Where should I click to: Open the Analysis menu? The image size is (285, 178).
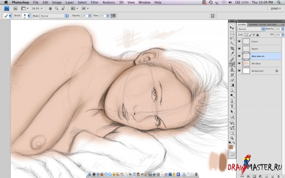point(109,2)
